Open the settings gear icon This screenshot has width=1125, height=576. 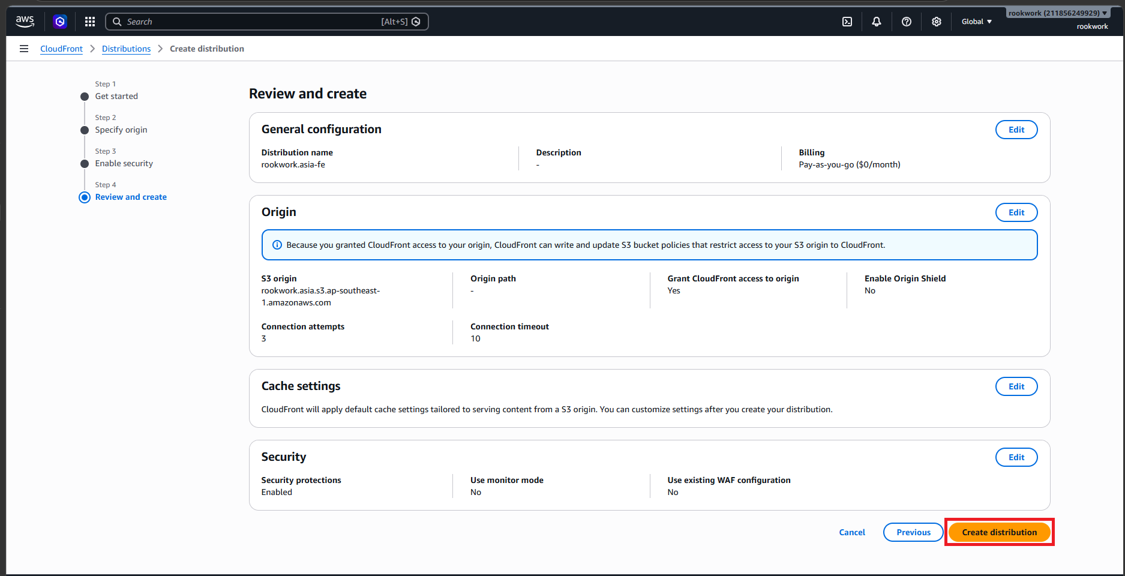click(937, 22)
